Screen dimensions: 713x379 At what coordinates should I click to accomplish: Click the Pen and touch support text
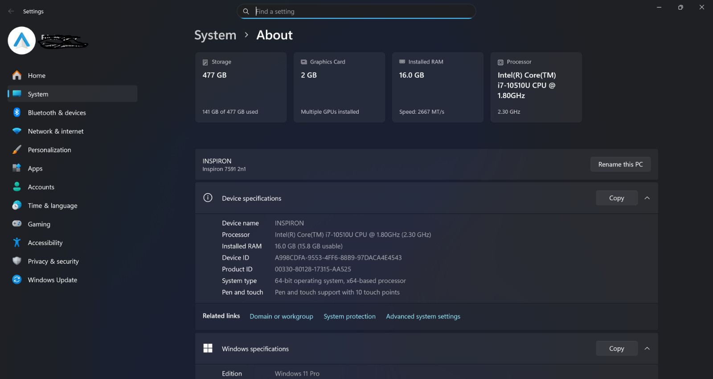337,292
